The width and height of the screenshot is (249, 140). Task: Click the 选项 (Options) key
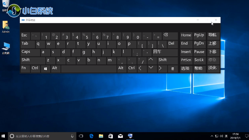tap(186, 69)
